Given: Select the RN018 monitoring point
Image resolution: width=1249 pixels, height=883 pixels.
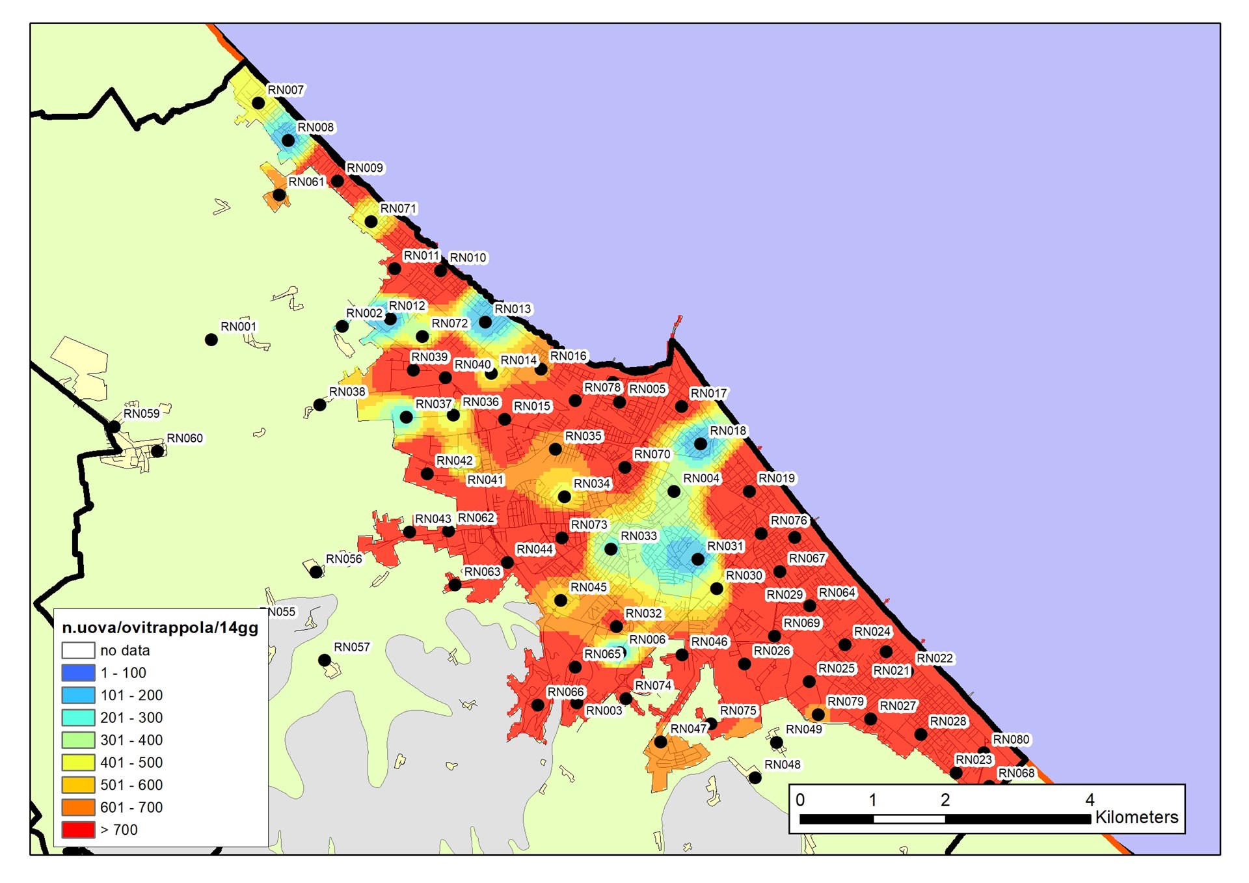Looking at the screenshot, I should click(x=700, y=444).
